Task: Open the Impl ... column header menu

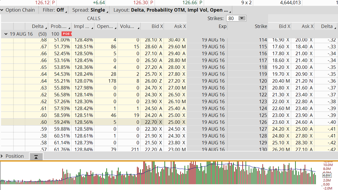Action: 92,27
